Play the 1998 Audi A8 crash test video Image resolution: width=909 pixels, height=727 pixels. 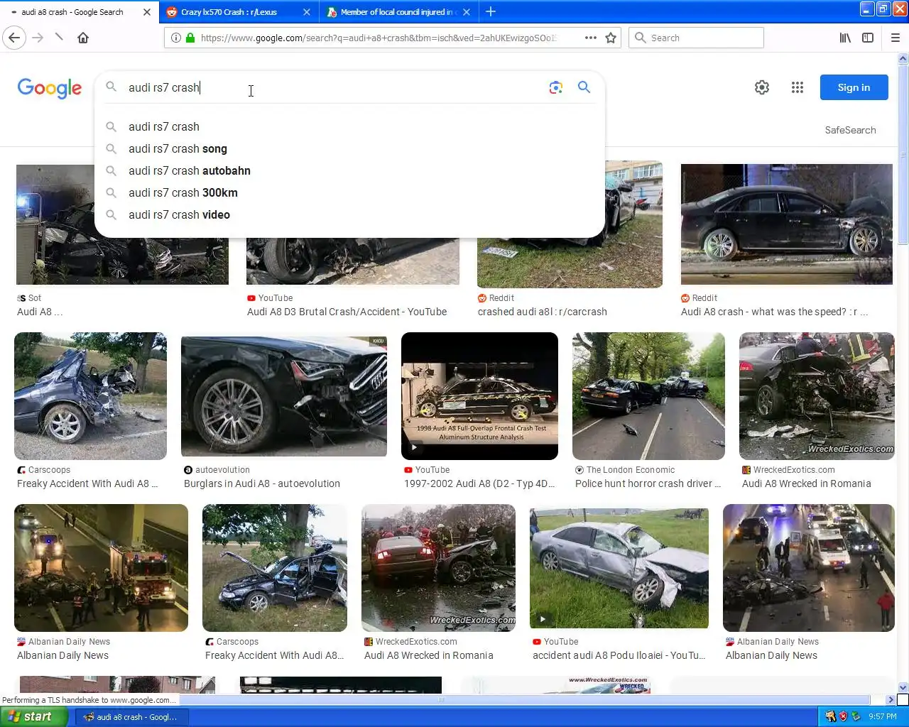point(414,448)
